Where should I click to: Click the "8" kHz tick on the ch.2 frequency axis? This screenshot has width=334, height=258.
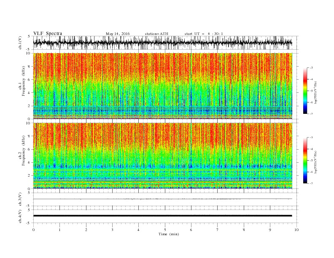(x=30, y=136)
